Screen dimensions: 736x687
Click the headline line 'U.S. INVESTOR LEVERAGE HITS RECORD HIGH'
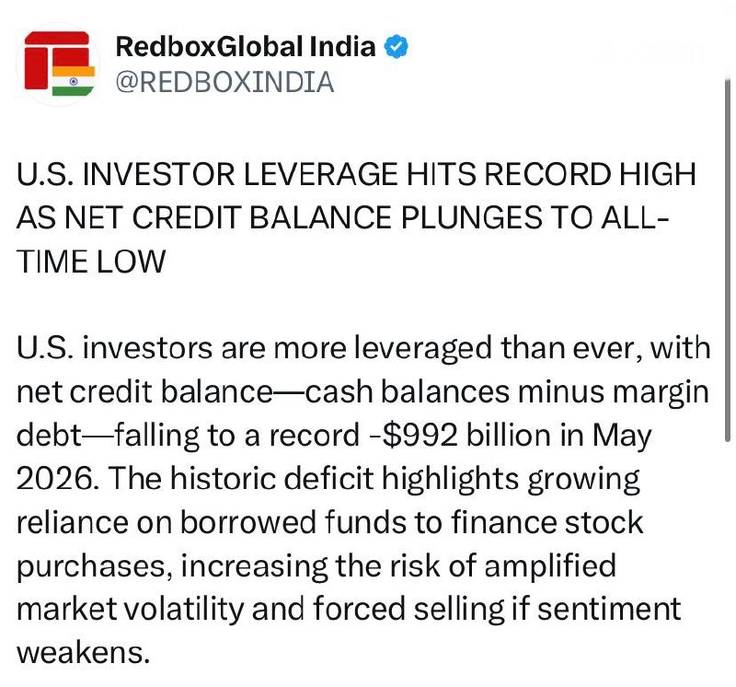pos(356,174)
